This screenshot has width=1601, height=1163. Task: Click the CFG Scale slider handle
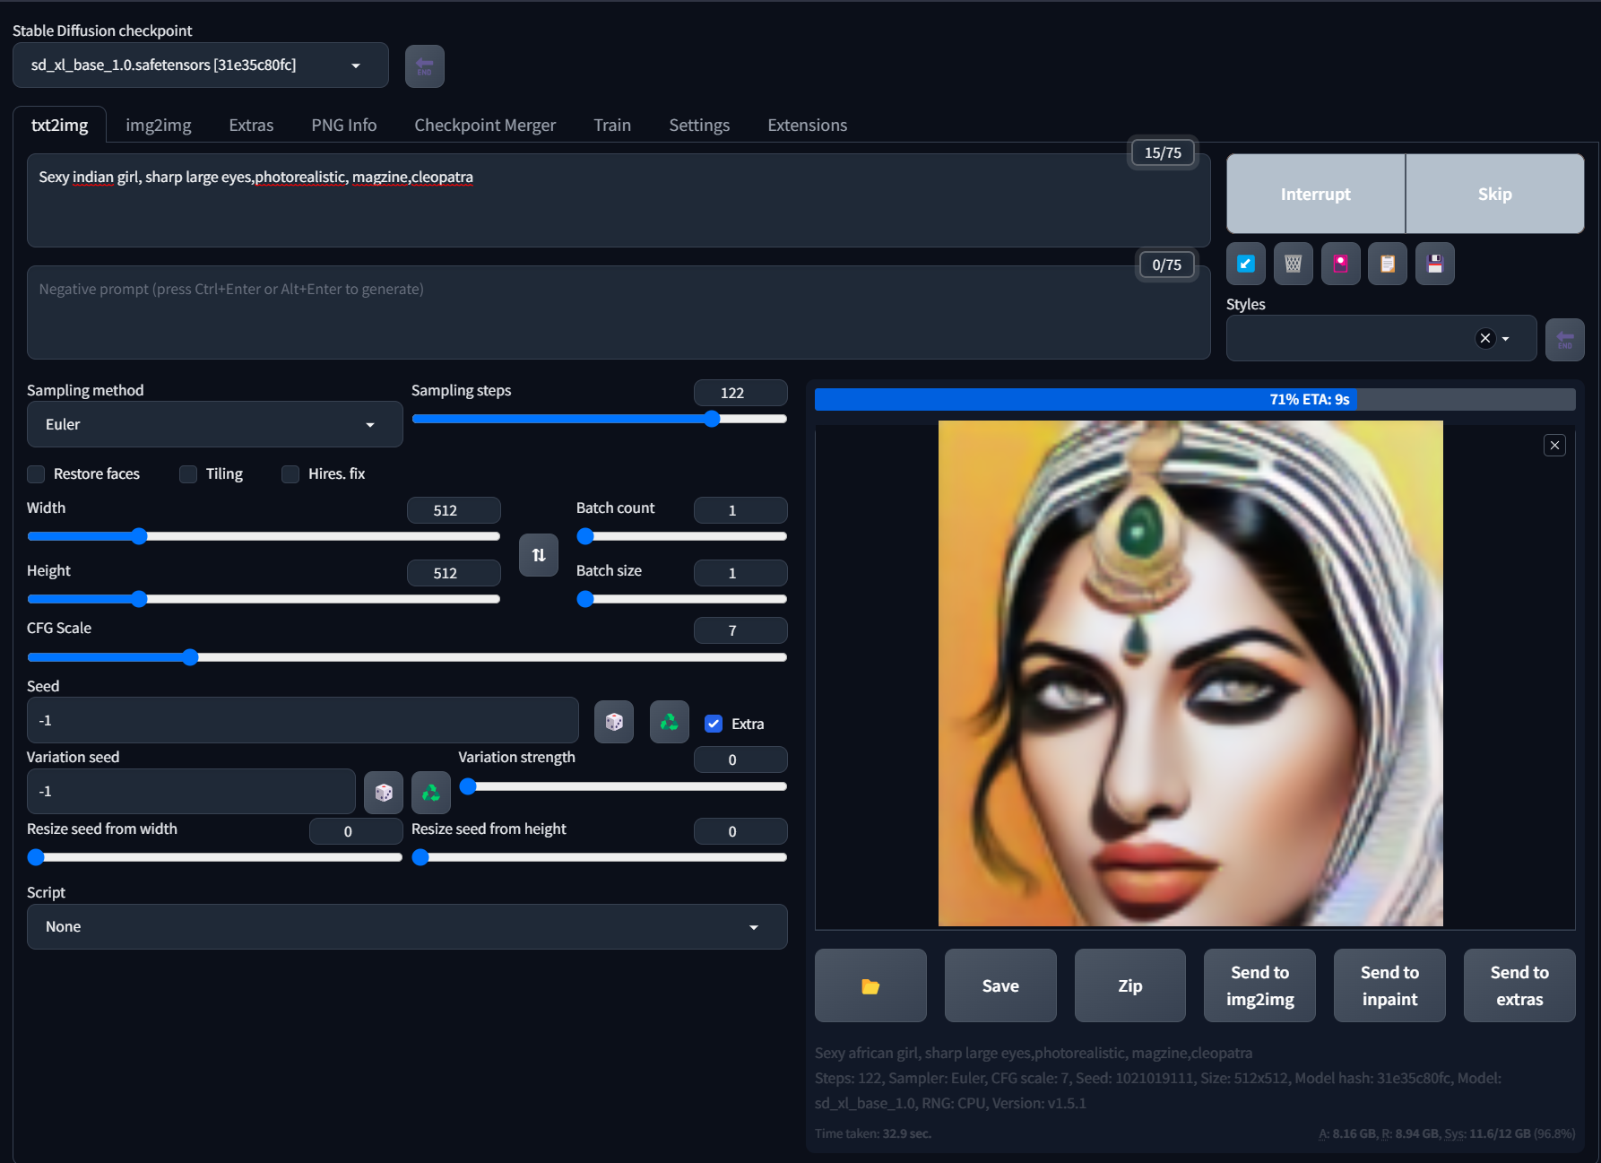pos(190,657)
